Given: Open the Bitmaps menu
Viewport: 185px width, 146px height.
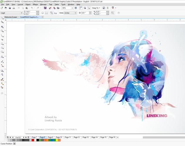Looking at the screenshot, I should (43, 4).
